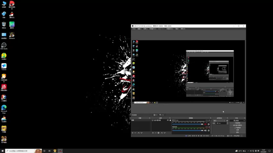Pop out the Audio Mixer dock via its header icon
Image resolution: width=273 pixels, height=153 pixels.
point(211,118)
